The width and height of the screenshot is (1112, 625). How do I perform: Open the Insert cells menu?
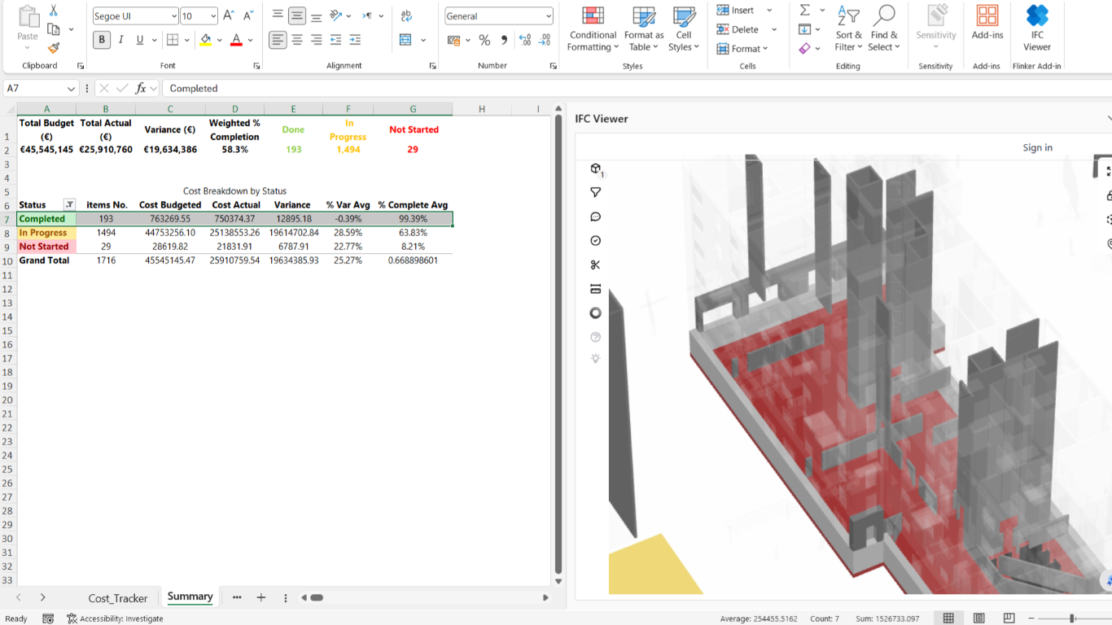tap(744, 11)
